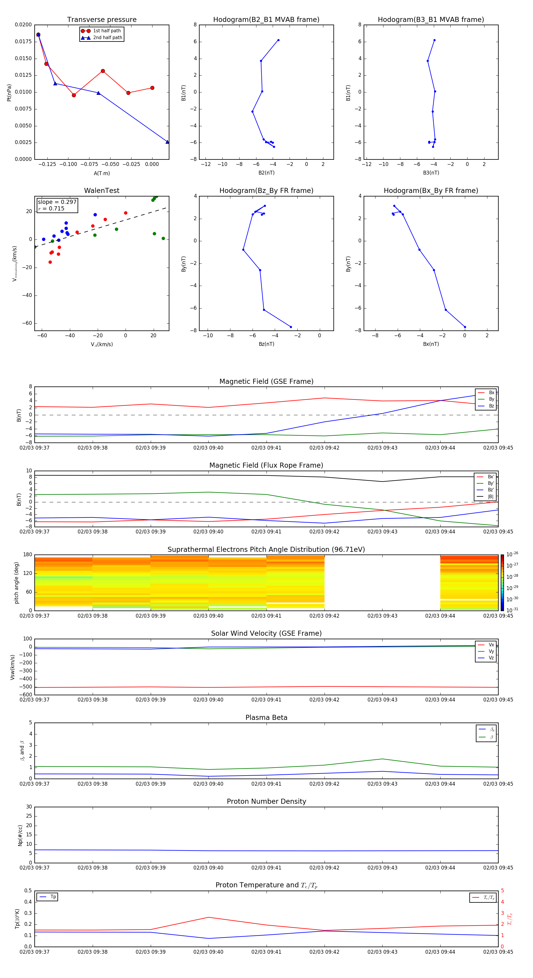Click the empty data gap in pitch angle plot
533x978 pixels.
(382, 583)
